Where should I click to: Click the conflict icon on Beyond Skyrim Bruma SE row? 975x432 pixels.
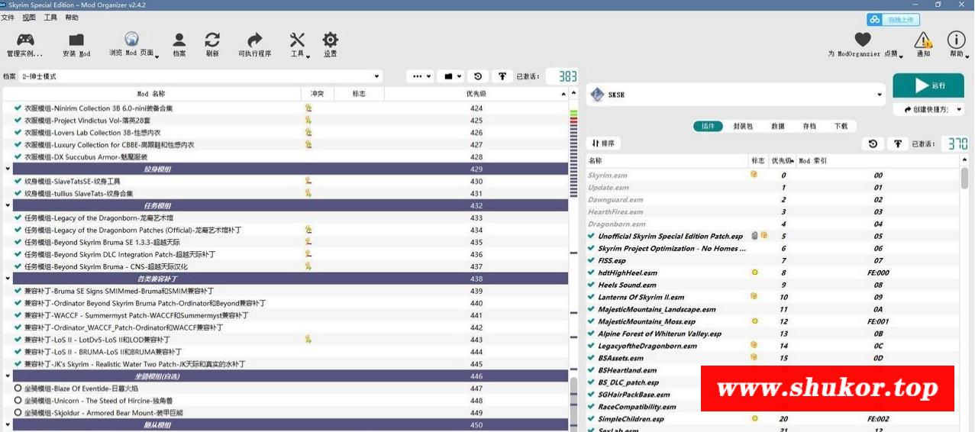point(308,243)
